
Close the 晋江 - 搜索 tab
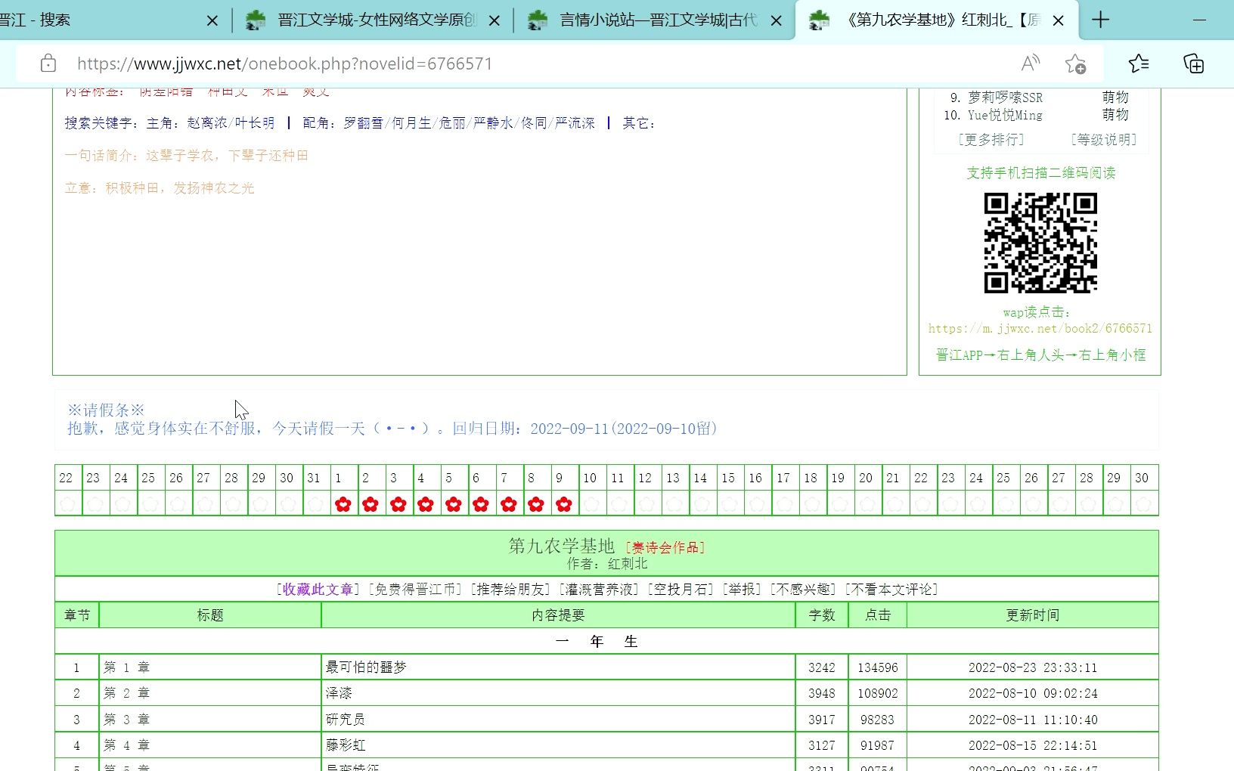pyautogui.click(x=212, y=21)
